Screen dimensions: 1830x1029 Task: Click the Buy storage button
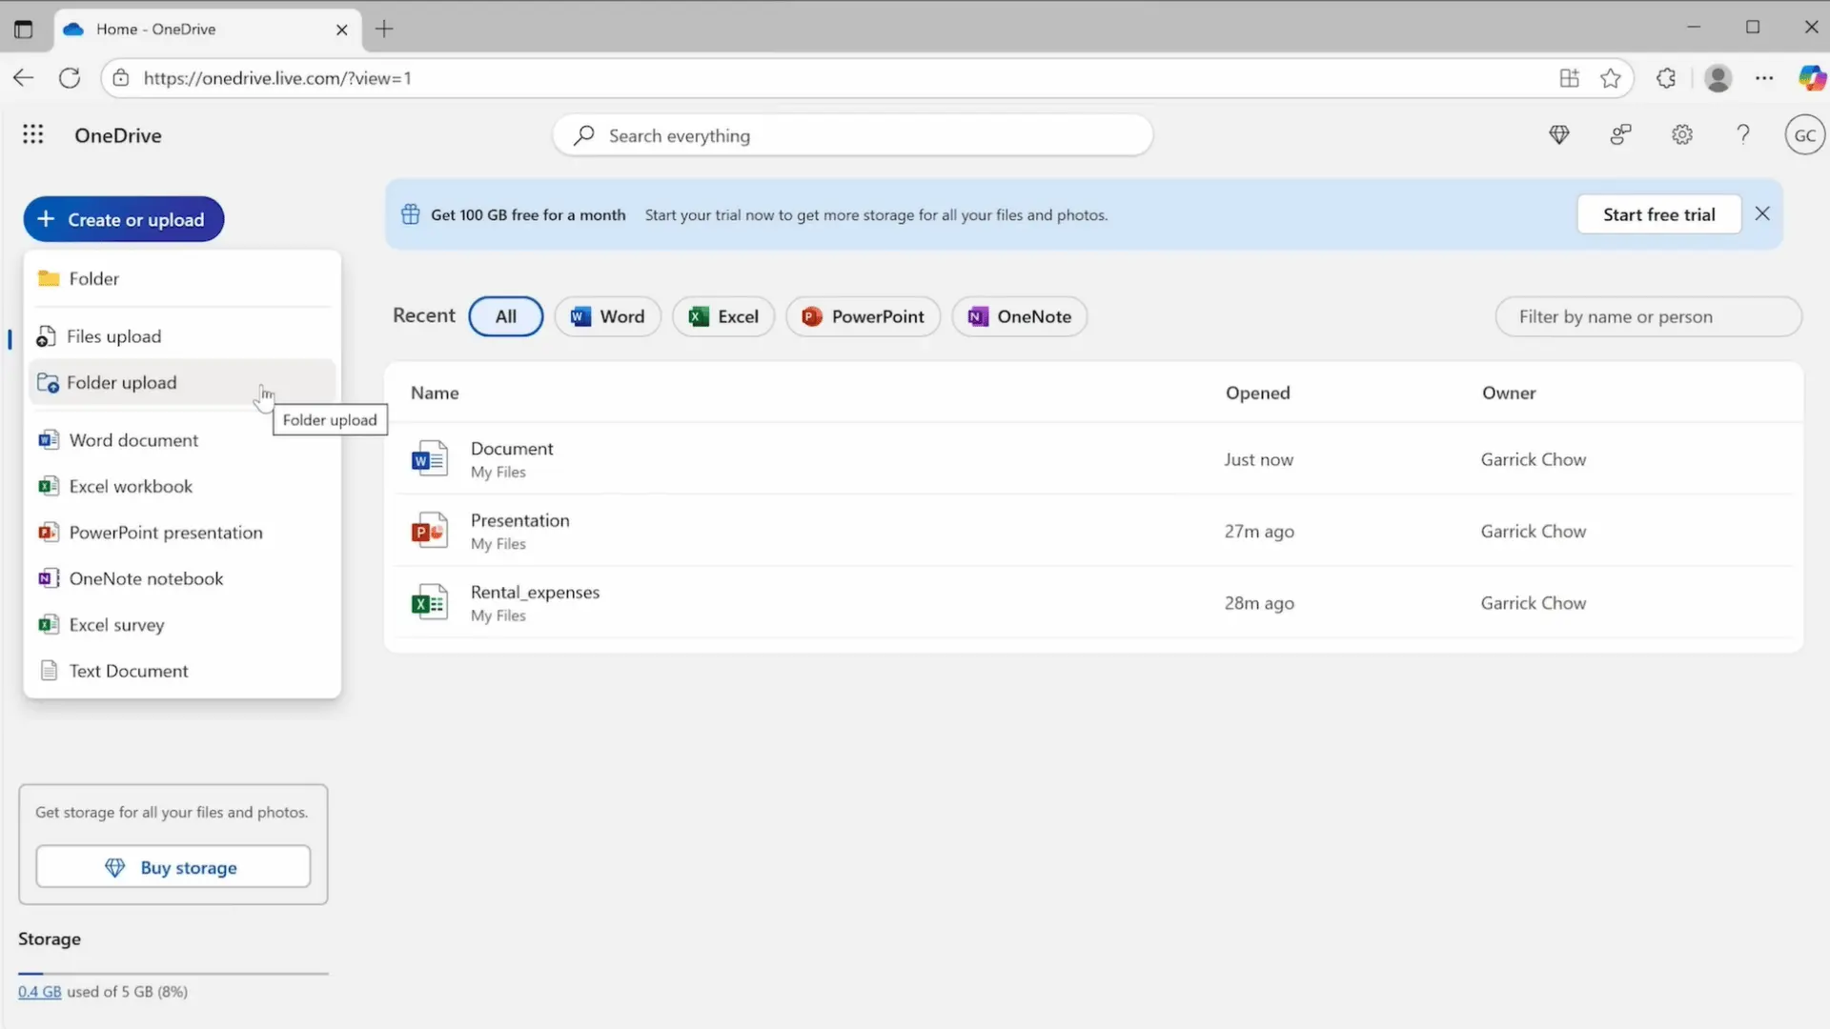pyautogui.click(x=173, y=867)
